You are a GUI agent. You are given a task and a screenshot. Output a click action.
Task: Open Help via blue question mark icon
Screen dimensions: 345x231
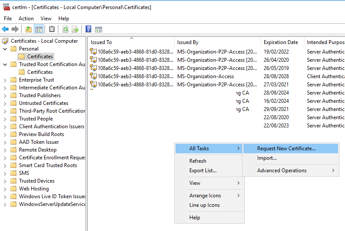[89, 29]
